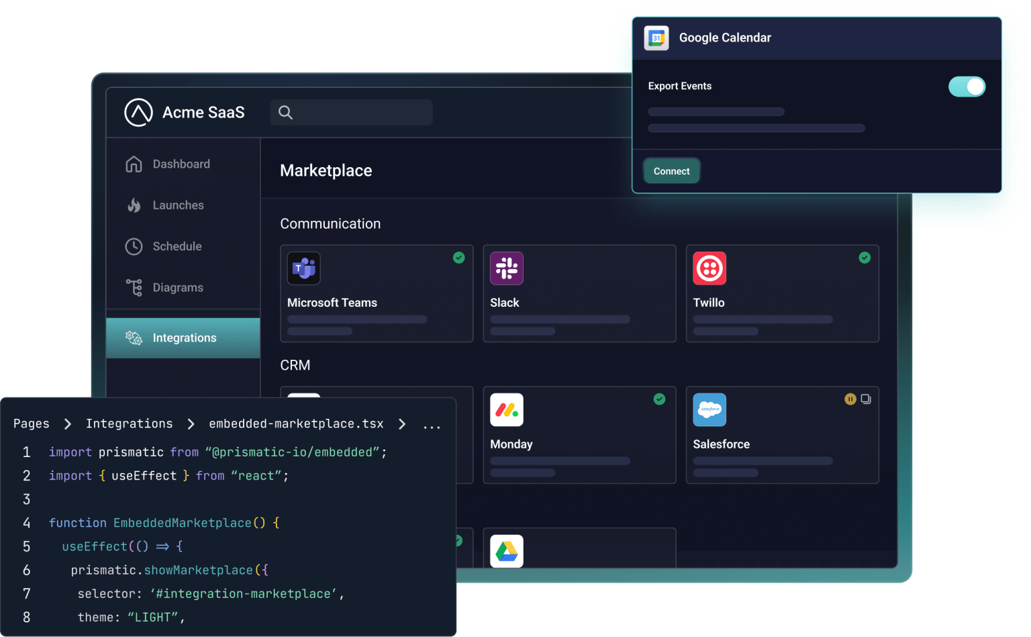The width and height of the screenshot is (1031, 637).
Task: Open breadcrumb ellipsis in code panel
Action: tap(432, 427)
